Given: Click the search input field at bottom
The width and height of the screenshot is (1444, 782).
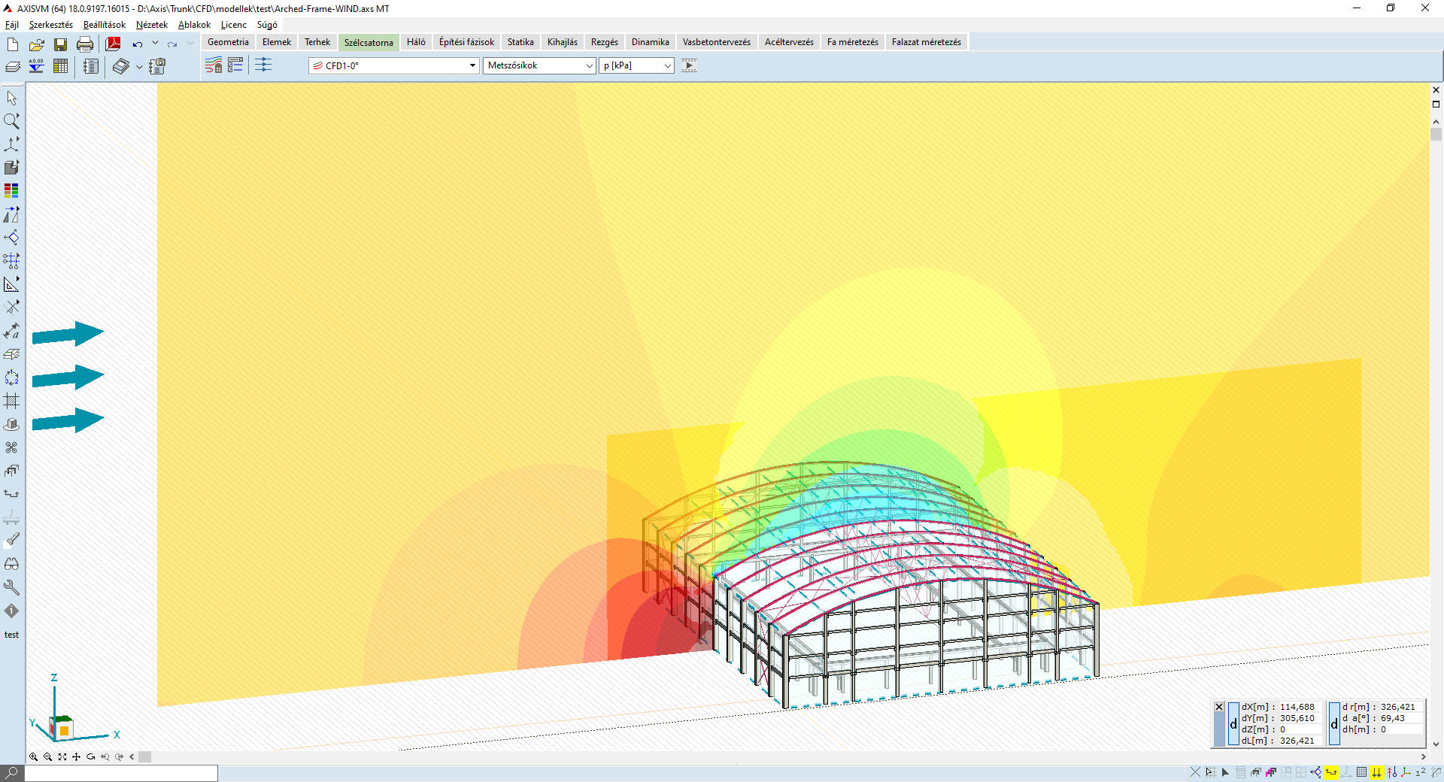Looking at the screenshot, I should (x=120, y=773).
